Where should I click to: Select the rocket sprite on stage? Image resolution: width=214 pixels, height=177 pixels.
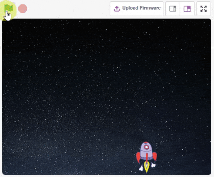coord(147,157)
